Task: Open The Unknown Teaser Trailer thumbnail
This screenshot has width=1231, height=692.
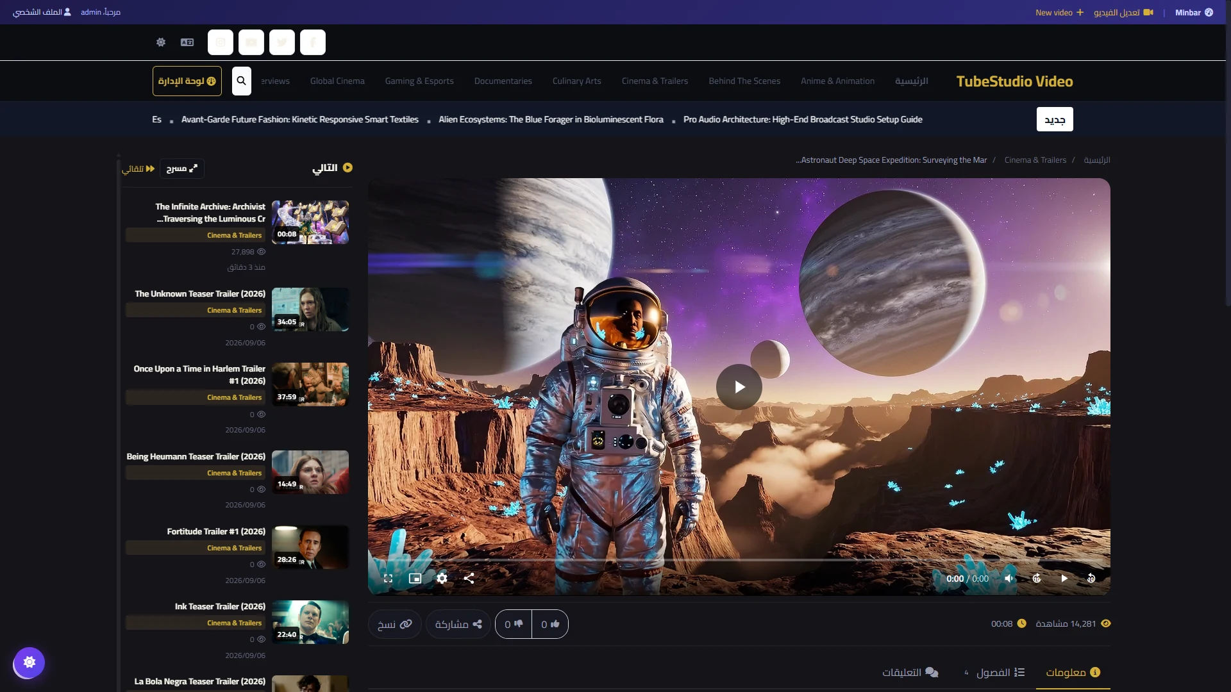Action: click(310, 309)
